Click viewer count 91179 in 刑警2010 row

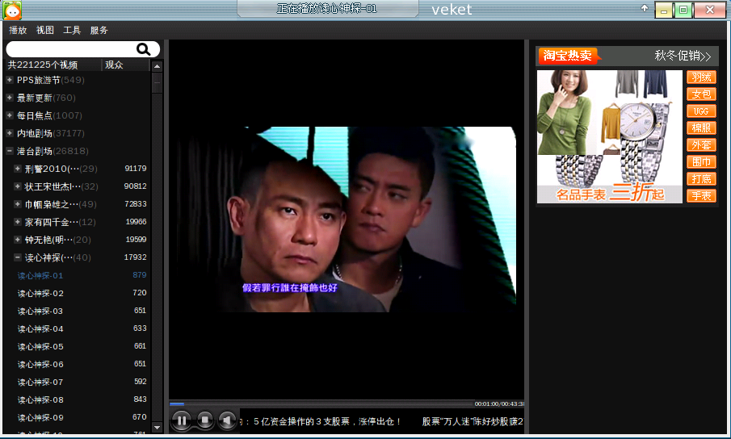pos(135,168)
